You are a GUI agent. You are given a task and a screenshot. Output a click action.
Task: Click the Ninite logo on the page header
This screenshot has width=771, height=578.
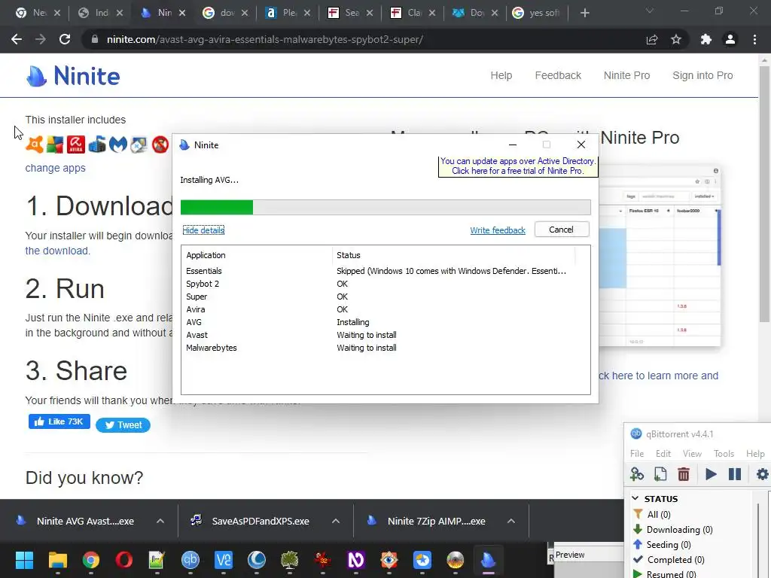pos(73,76)
